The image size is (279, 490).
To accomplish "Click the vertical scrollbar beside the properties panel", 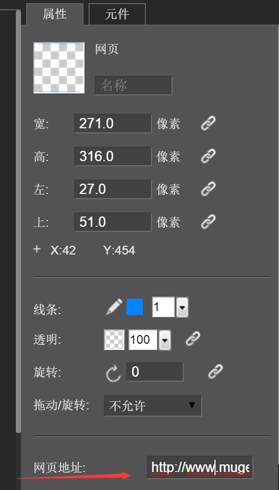I will (18, 222).
